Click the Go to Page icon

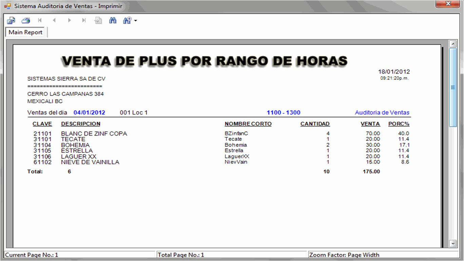[x=98, y=21]
